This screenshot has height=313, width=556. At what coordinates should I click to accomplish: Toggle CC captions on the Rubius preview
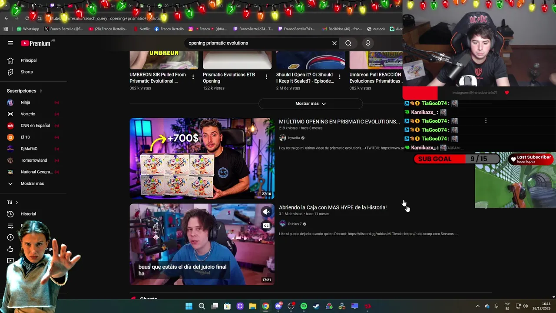pyautogui.click(x=266, y=226)
